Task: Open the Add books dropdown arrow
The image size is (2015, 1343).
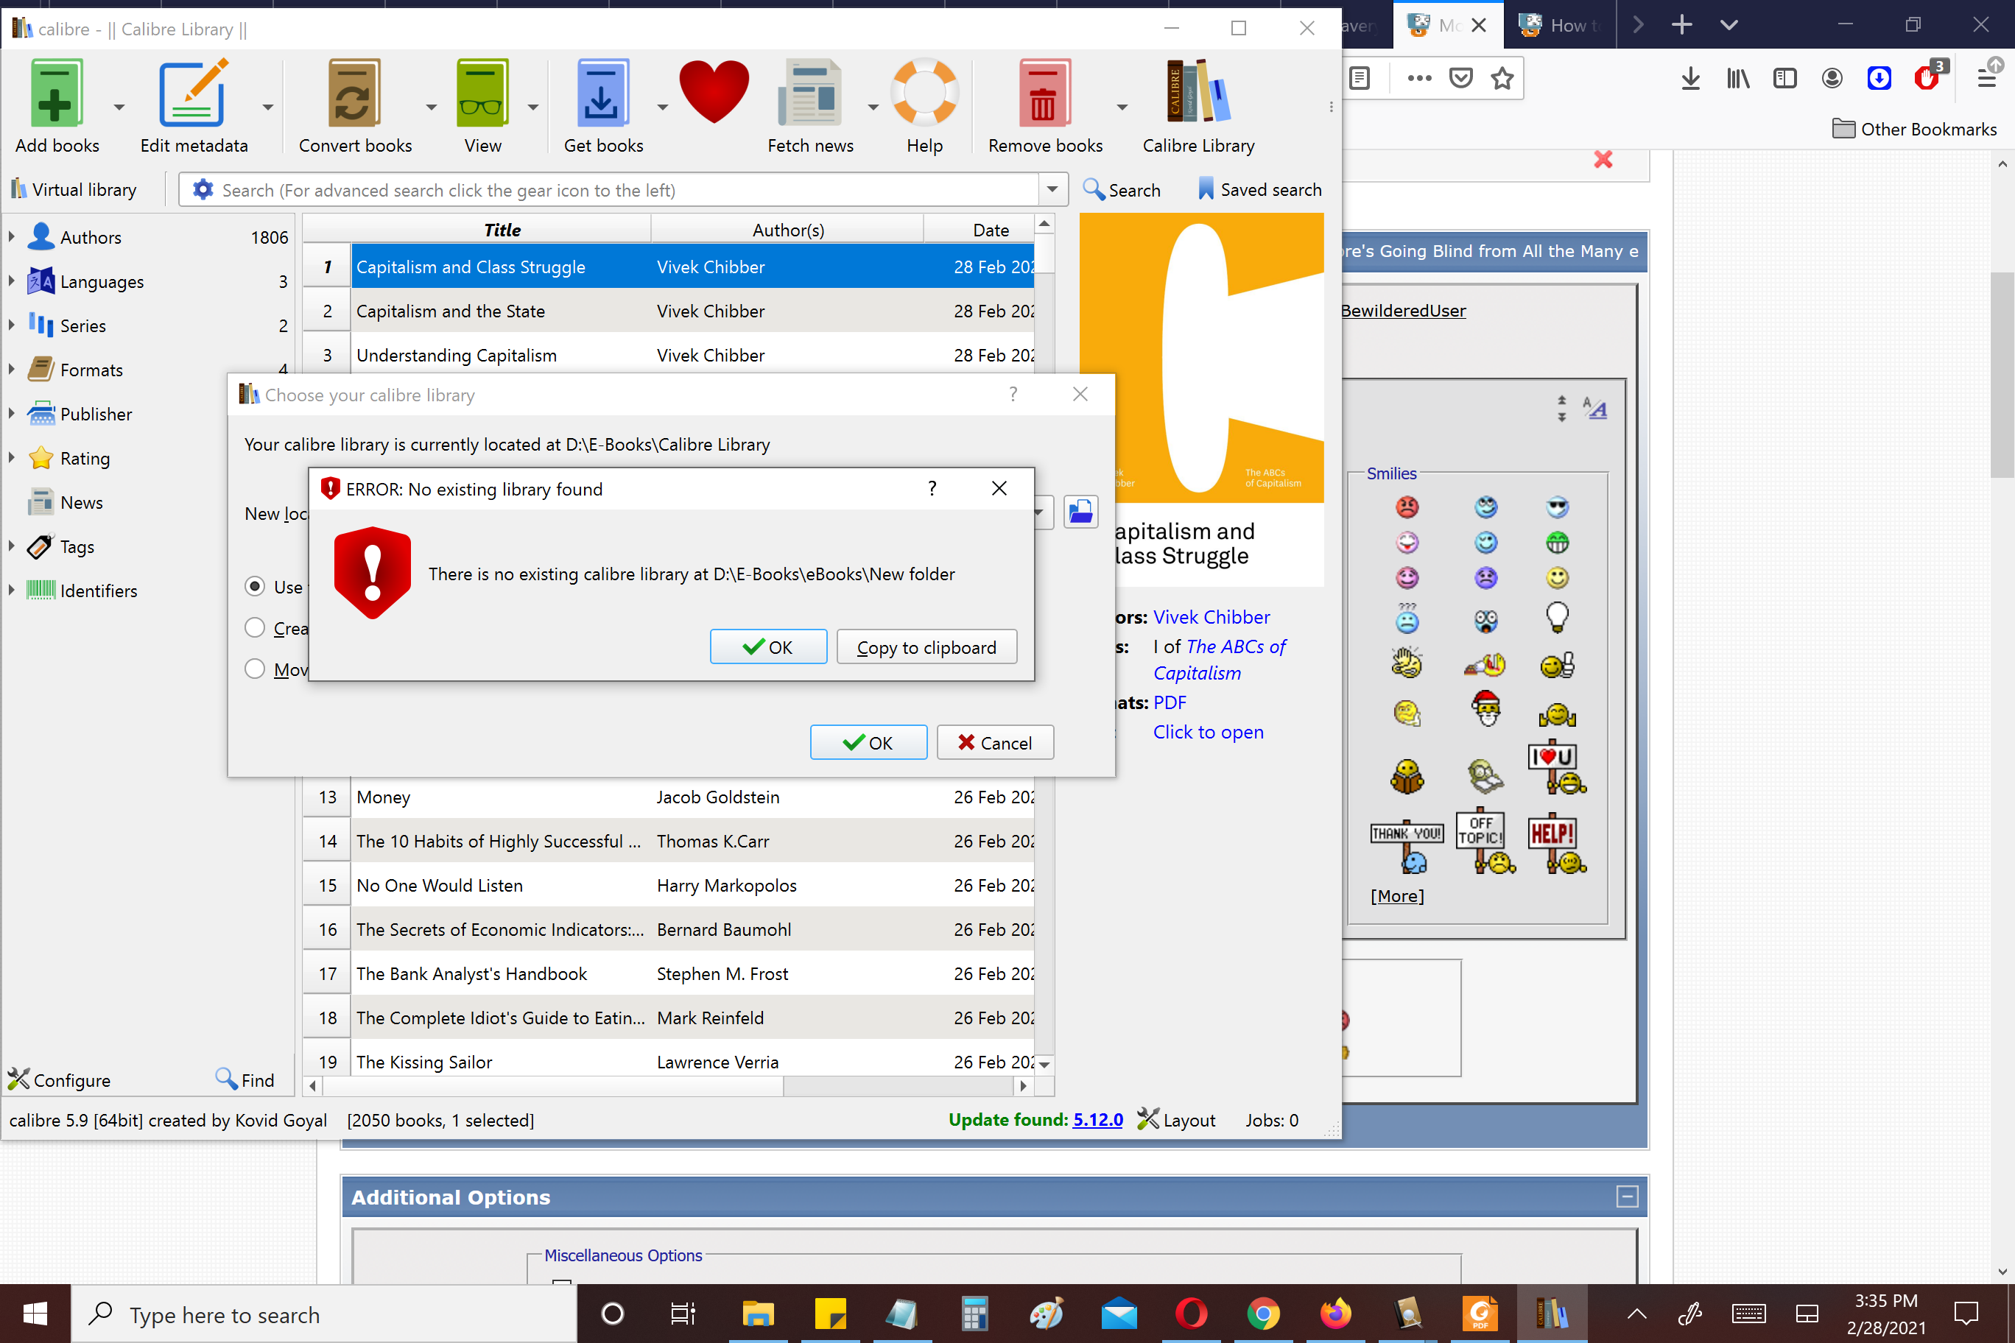Action: pyautogui.click(x=119, y=107)
